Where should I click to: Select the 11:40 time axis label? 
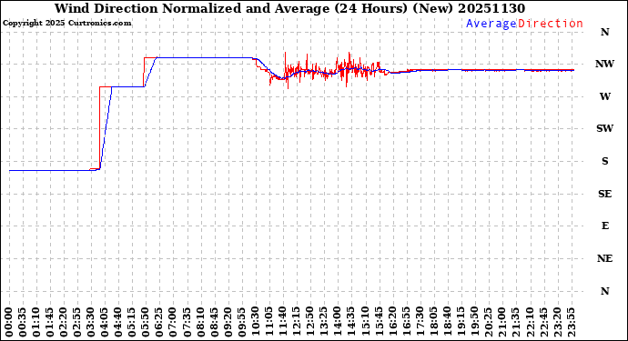point(283,322)
